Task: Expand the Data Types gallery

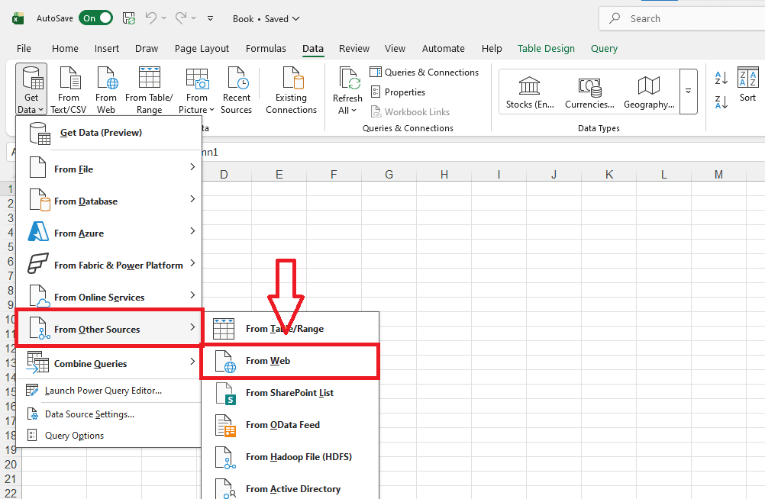Action: click(688, 92)
